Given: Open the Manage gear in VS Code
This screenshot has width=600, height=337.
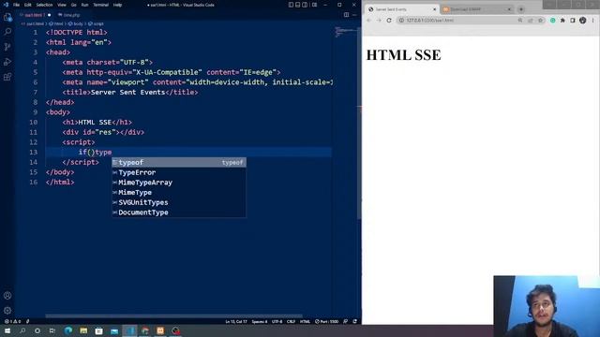Looking at the screenshot, I should click(7, 310).
